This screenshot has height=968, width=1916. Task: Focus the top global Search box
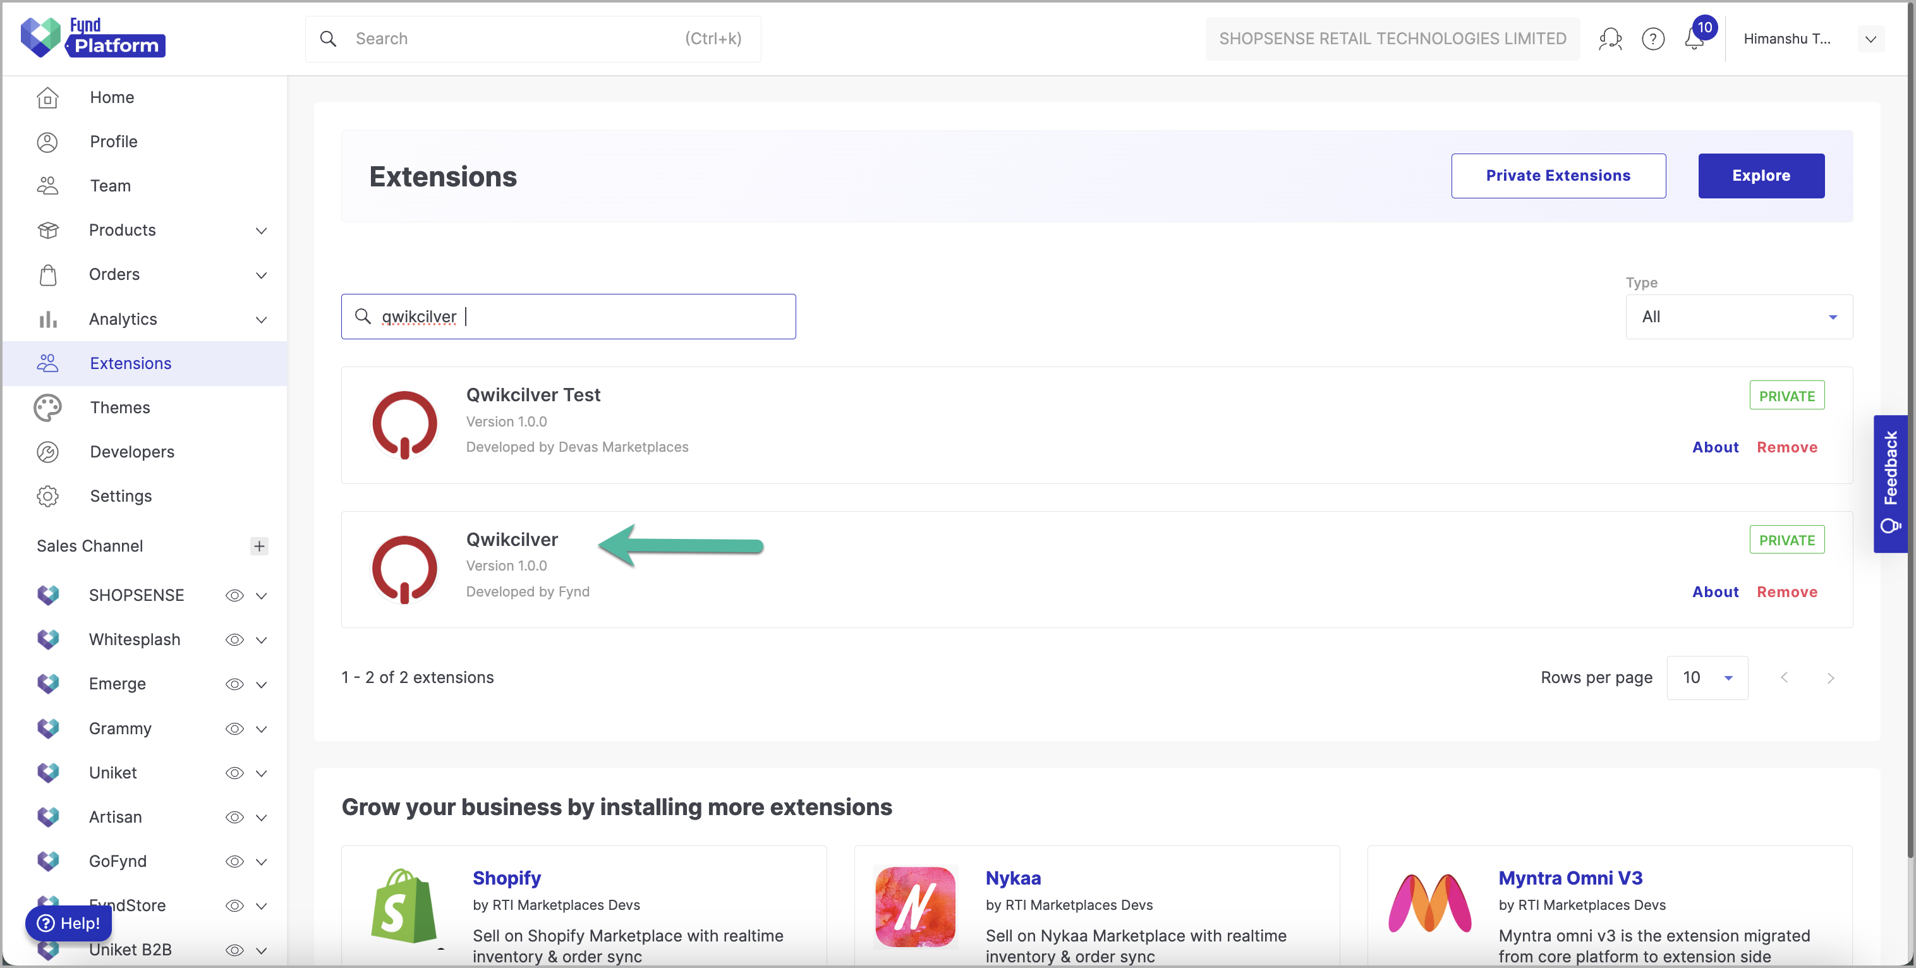533,39
